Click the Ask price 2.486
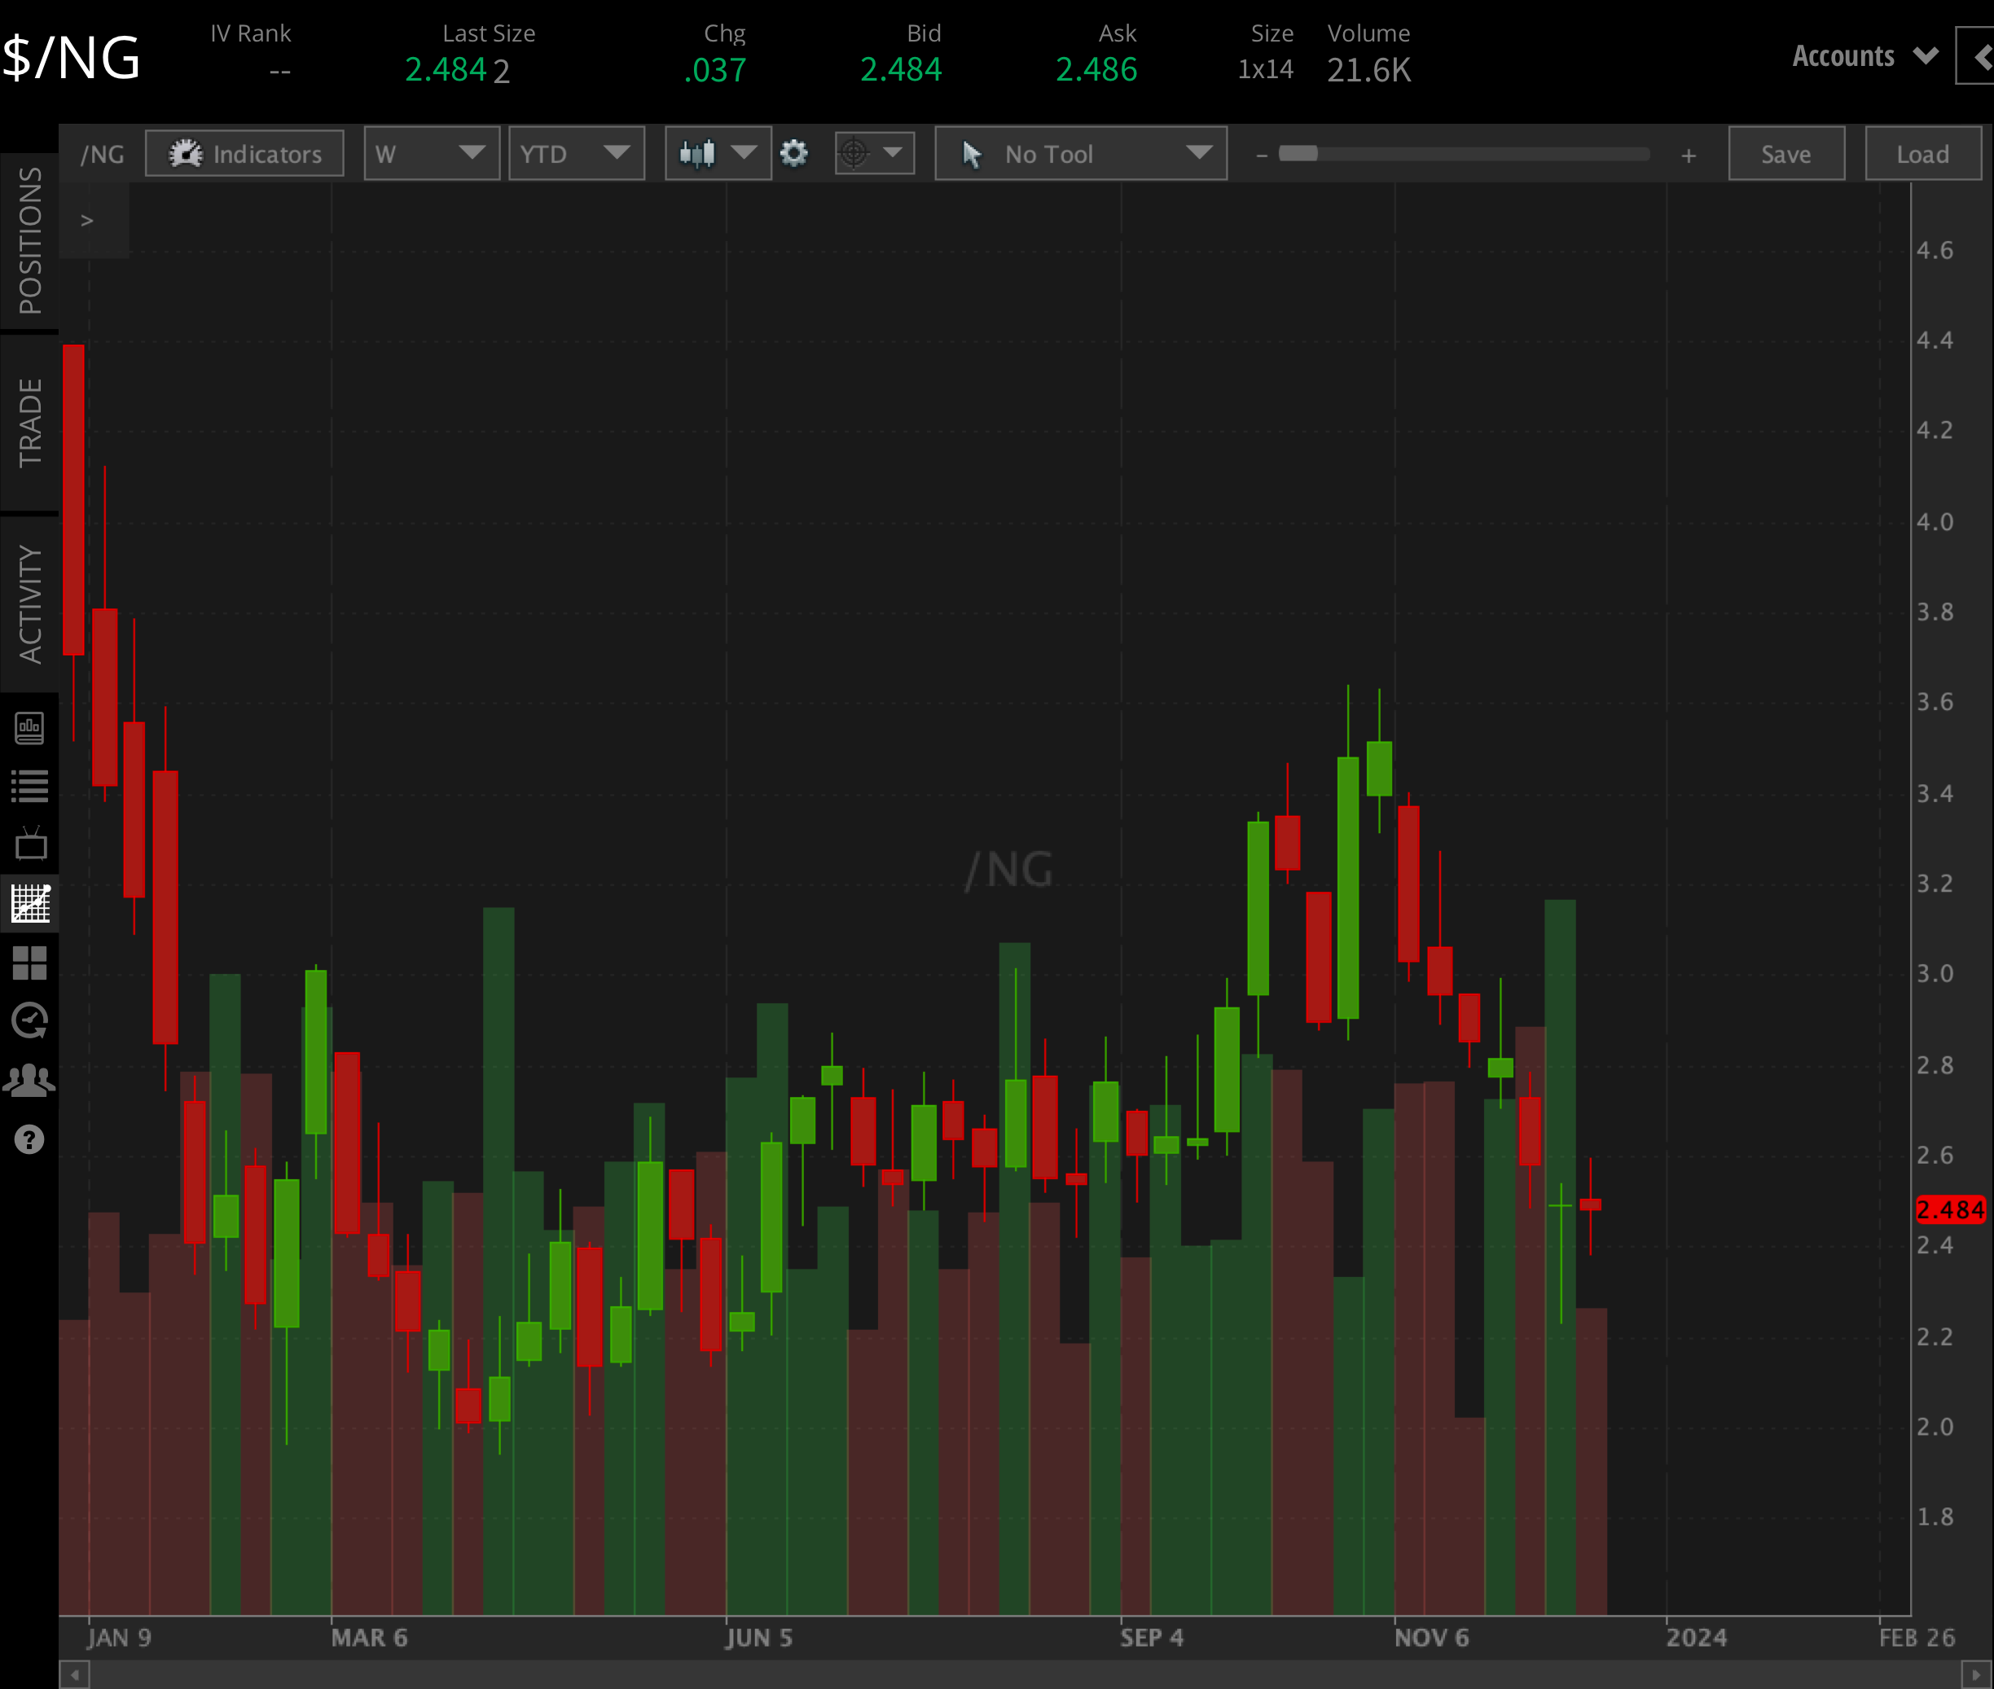The height and width of the screenshot is (1689, 1994). coord(1096,70)
